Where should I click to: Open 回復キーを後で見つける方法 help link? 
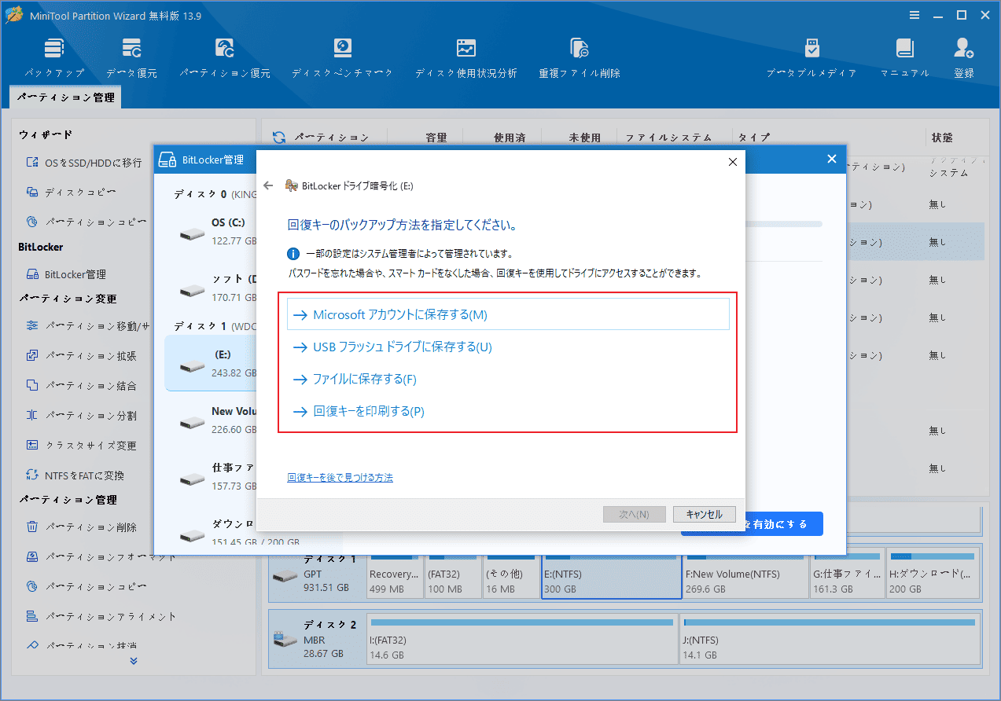pos(340,477)
